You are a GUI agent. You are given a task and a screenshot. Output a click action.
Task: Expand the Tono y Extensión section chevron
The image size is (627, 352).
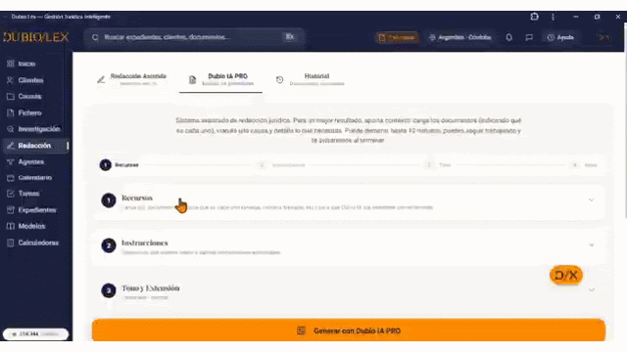[591, 290]
